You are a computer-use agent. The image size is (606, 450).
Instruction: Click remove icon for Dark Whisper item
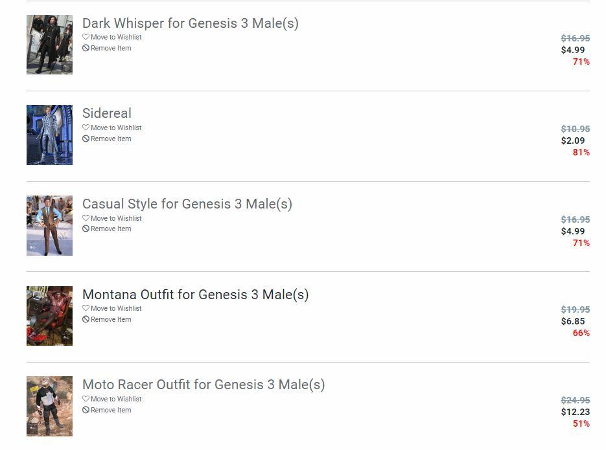pos(86,48)
